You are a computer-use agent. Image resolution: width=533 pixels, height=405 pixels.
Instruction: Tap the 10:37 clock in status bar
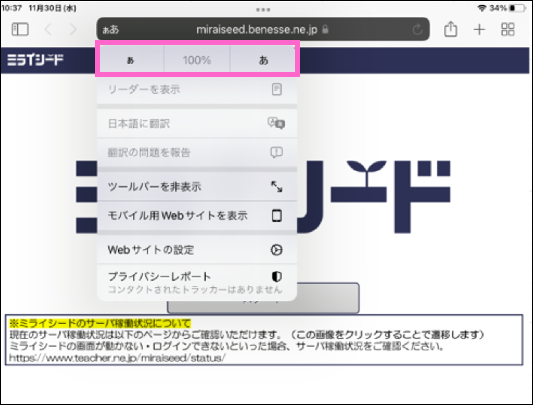(12, 8)
